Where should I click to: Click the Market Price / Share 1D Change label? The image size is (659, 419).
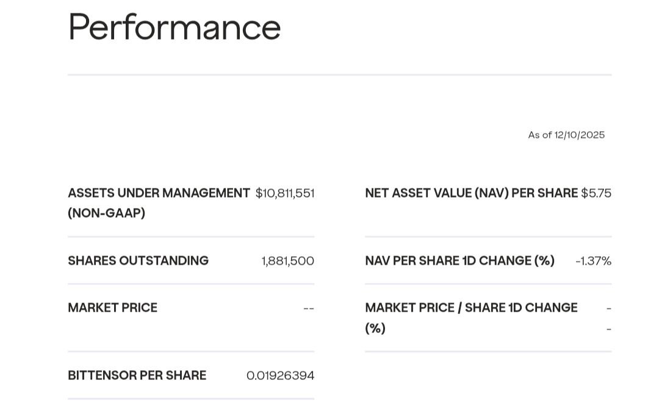click(471, 317)
